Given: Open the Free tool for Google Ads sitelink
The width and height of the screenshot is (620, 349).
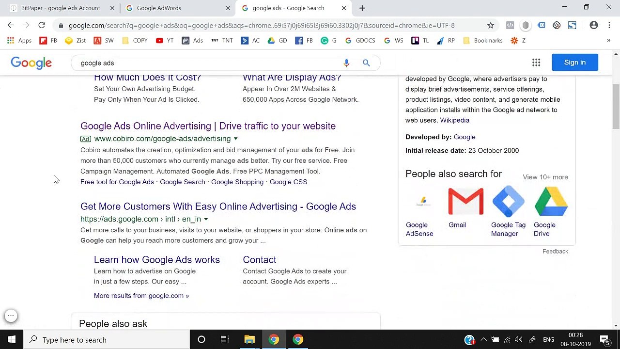Looking at the screenshot, I should pyautogui.click(x=117, y=182).
